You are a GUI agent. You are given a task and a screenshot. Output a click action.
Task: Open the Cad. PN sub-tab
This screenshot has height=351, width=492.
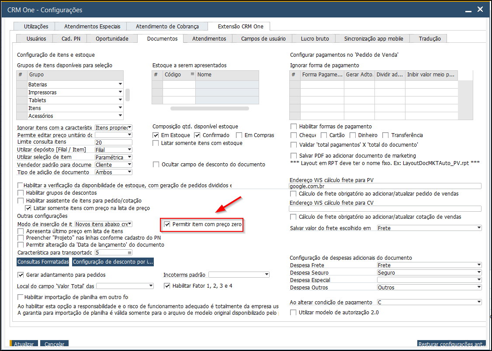pyautogui.click(x=71, y=38)
